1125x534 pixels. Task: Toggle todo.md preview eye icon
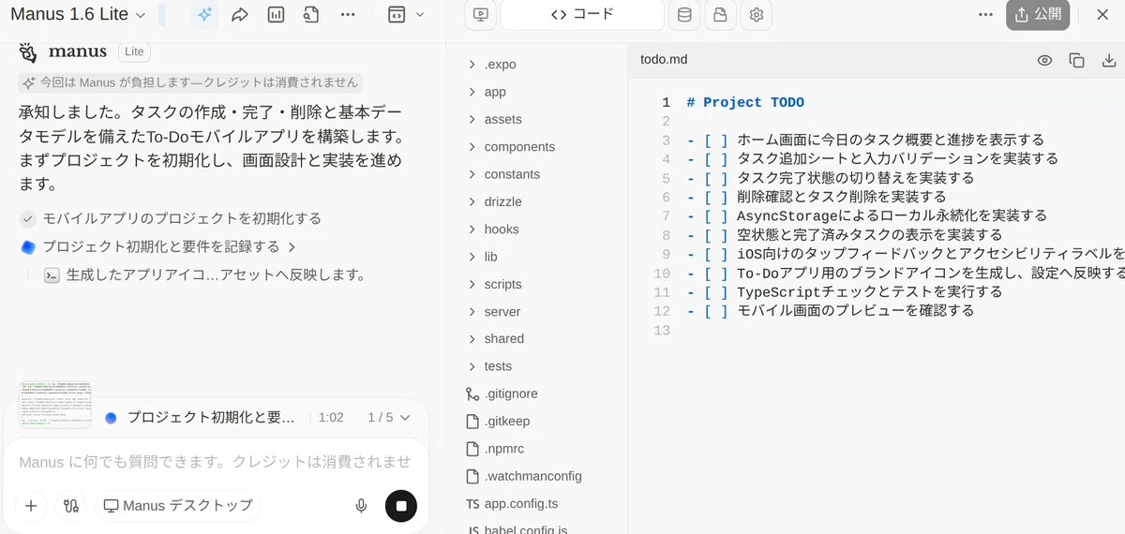pyautogui.click(x=1045, y=60)
